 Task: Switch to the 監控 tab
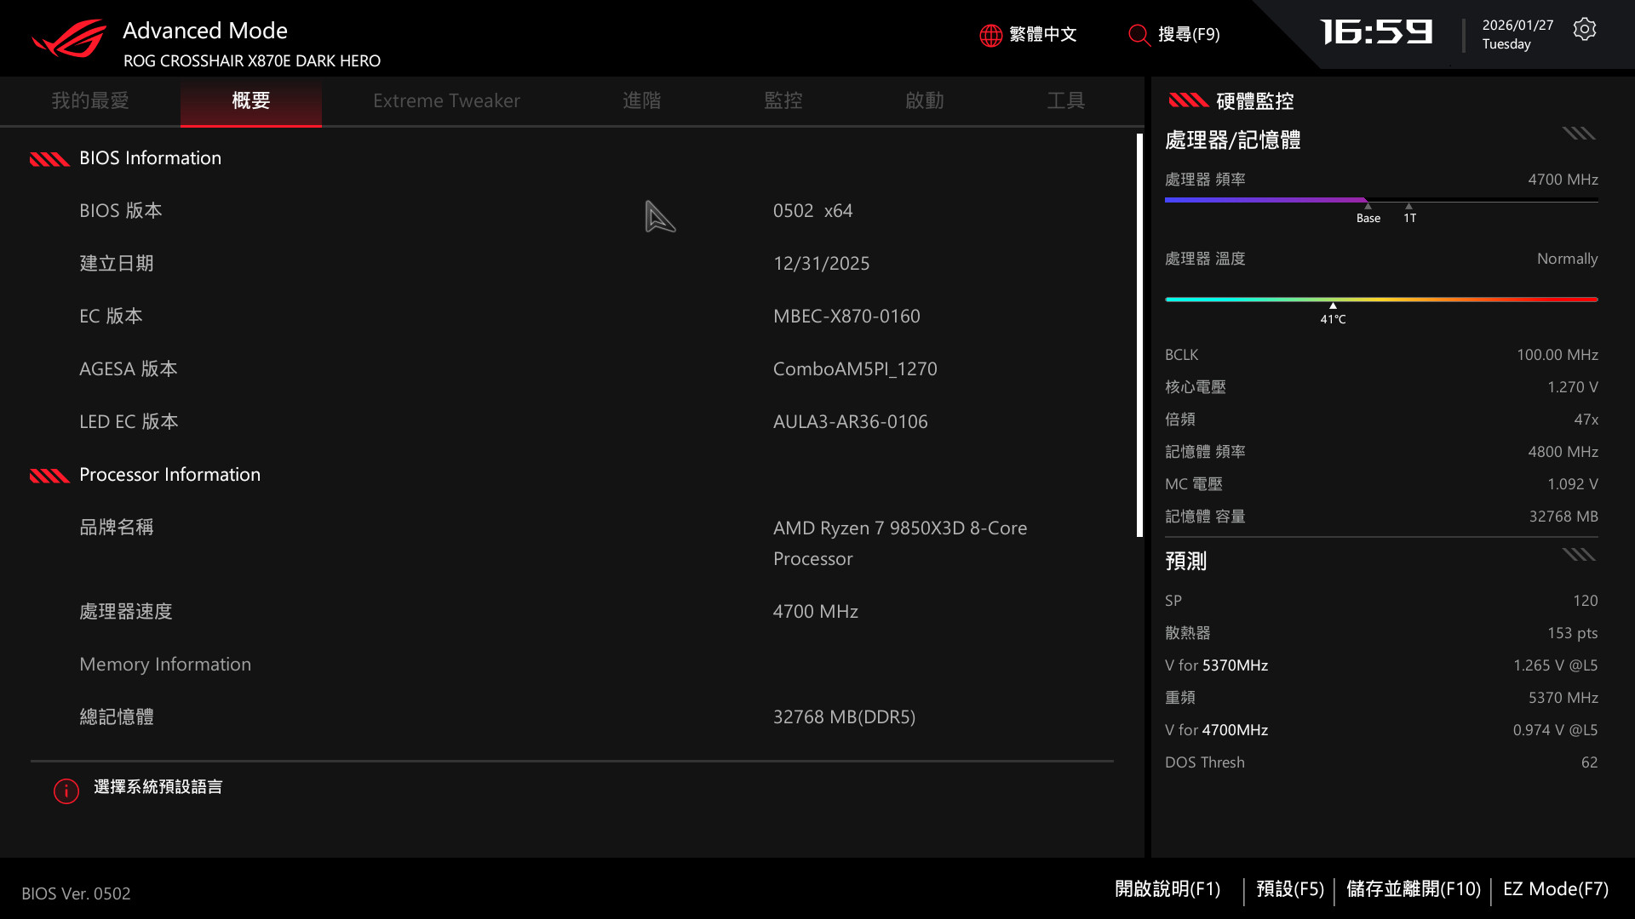pos(783,101)
